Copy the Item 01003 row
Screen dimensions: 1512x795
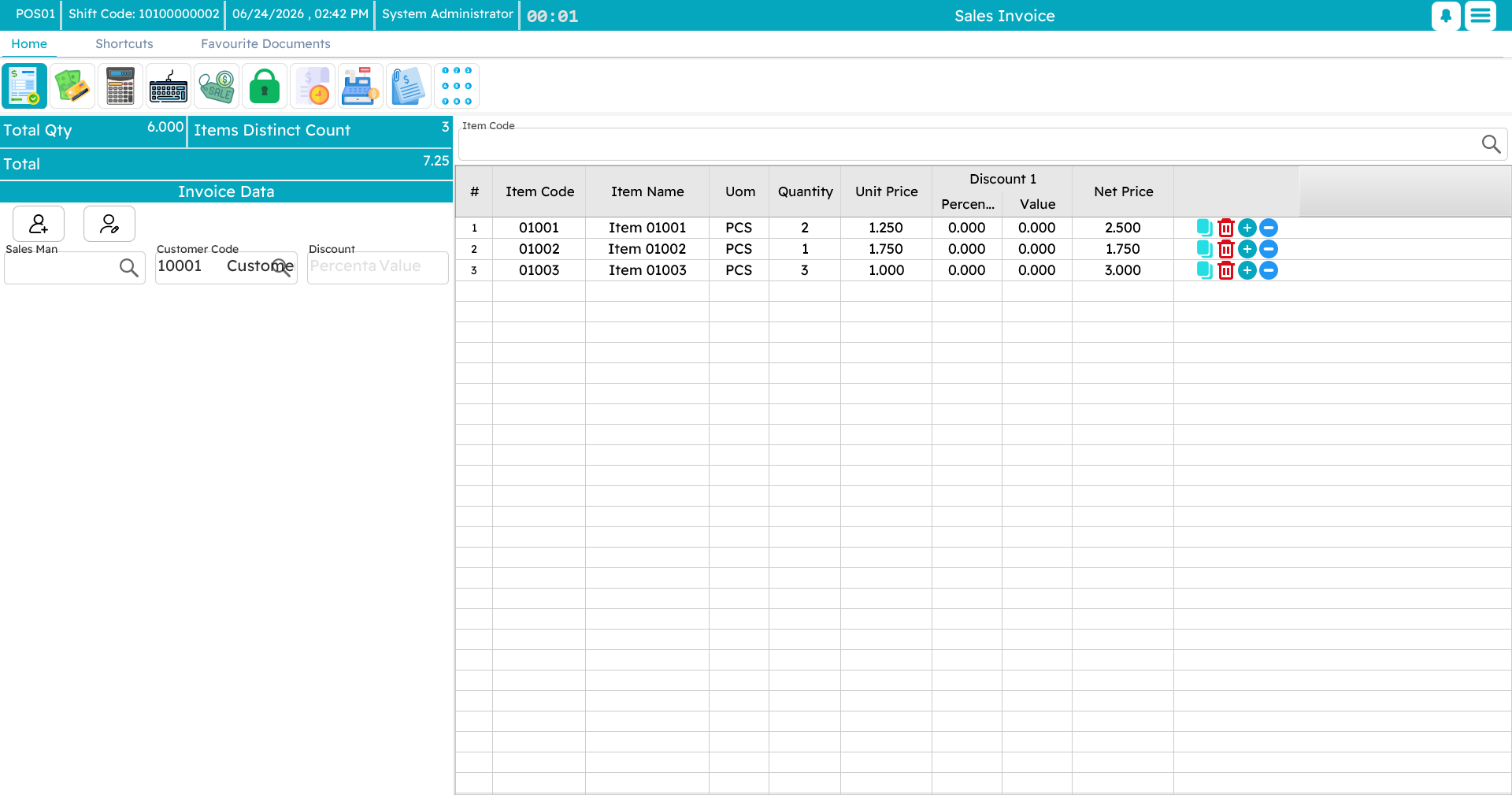point(1204,270)
